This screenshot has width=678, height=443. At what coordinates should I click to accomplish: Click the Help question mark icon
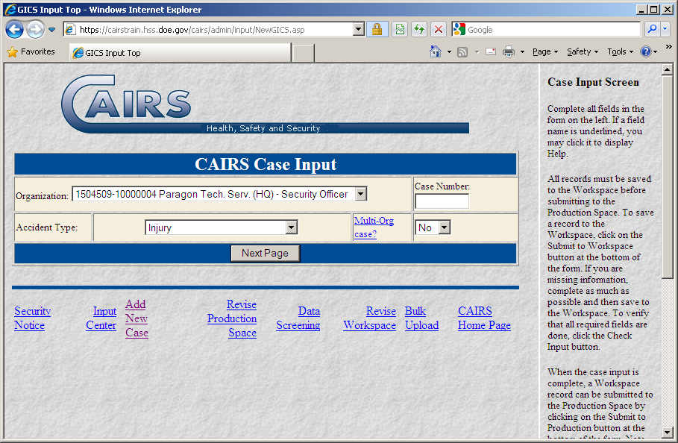point(646,52)
